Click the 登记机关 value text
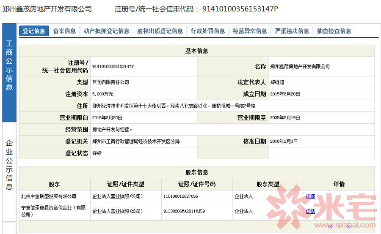The height and width of the screenshot is (234, 381). click(x=136, y=141)
